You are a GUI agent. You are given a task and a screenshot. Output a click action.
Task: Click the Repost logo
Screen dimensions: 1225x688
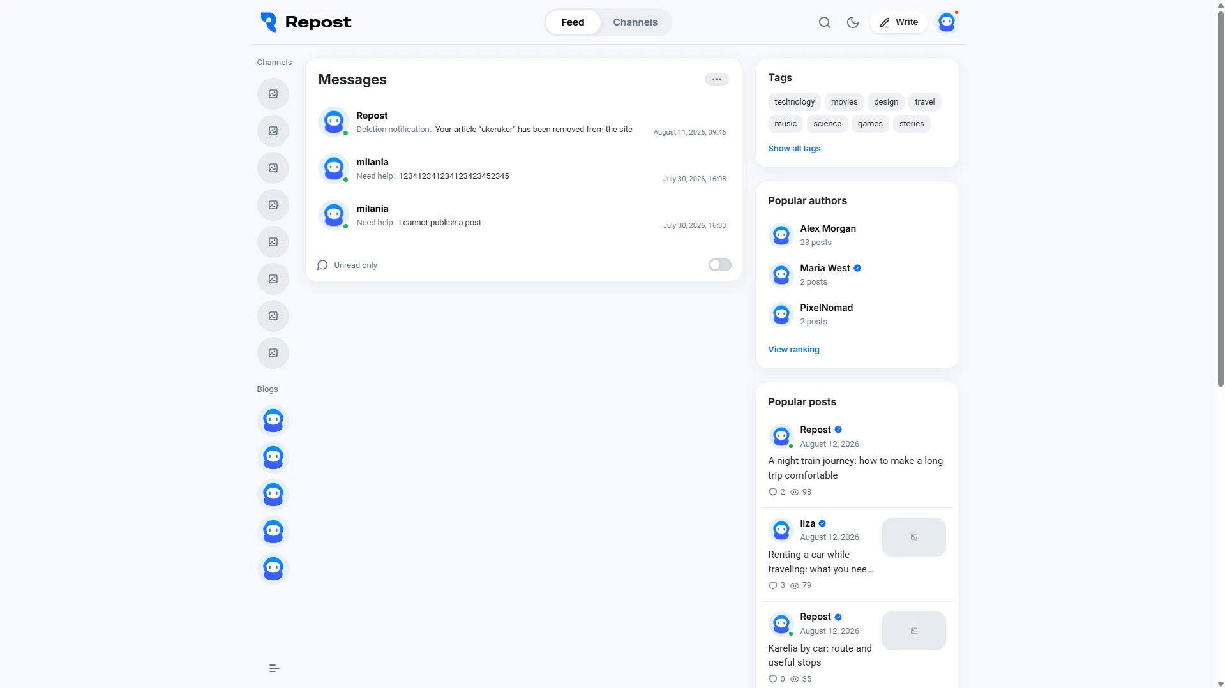click(x=306, y=22)
